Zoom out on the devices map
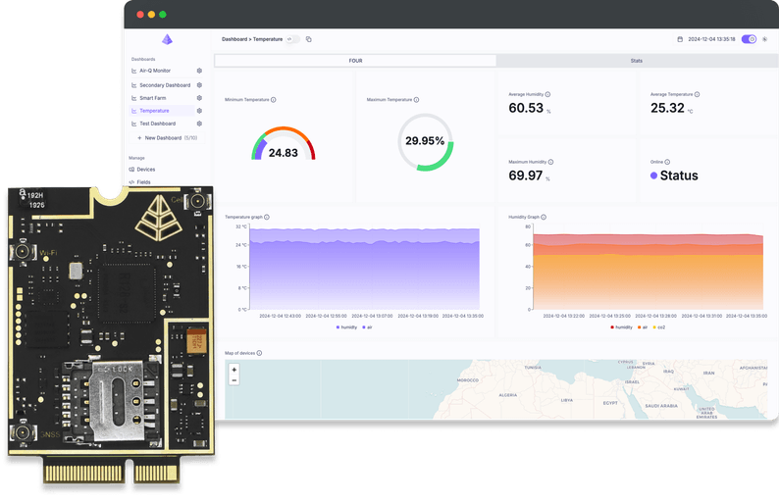779x502 pixels. click(x=234, y=380)
